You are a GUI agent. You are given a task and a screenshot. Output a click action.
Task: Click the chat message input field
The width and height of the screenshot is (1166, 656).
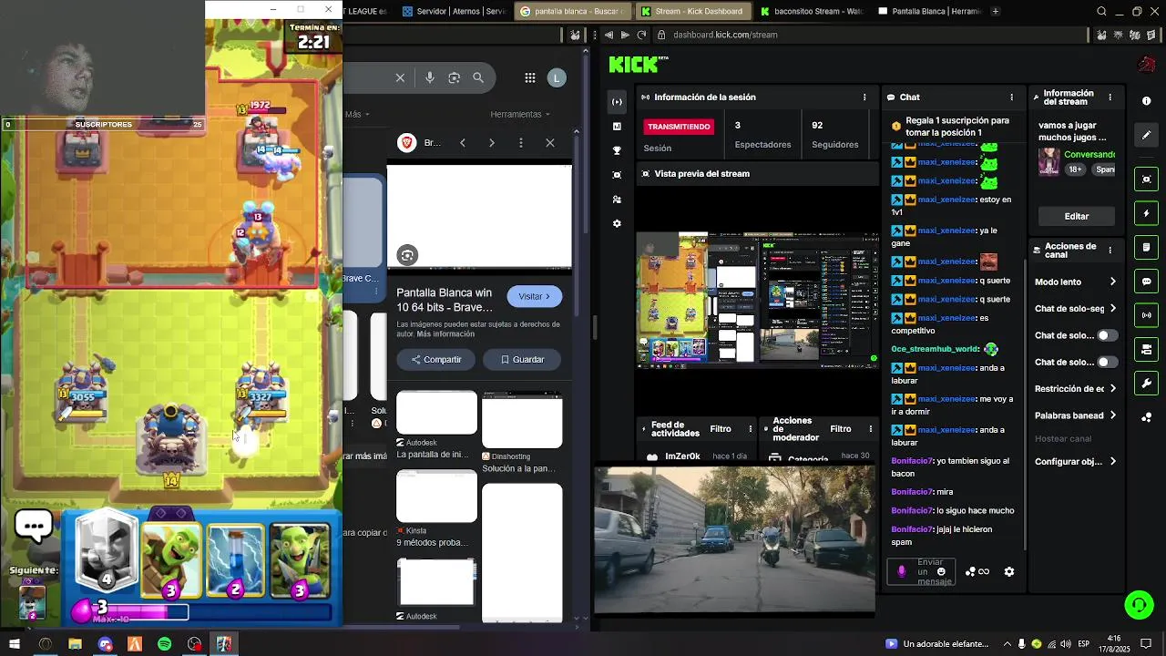tap(921, 571)
